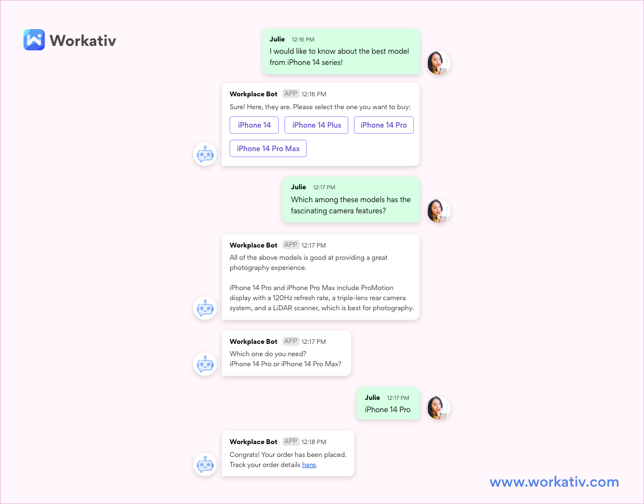Choose the iPhone 14 Plus button

[x=316, y=125]
